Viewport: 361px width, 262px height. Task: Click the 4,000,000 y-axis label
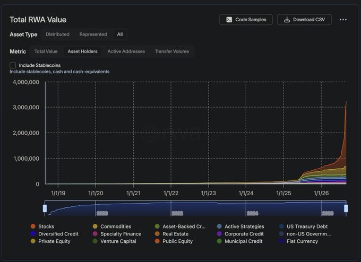pos(26,82)
